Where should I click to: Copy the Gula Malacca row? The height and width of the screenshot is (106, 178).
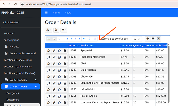tap(59, 70)
